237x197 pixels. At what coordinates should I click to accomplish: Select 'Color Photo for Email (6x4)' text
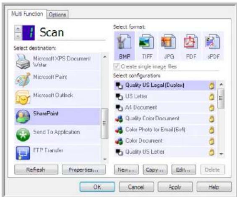[155, 130]
